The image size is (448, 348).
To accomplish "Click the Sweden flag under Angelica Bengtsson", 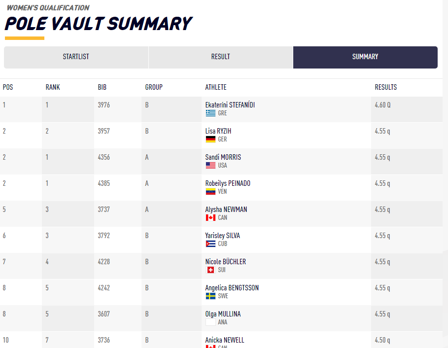I will click(x=210, y=296).
